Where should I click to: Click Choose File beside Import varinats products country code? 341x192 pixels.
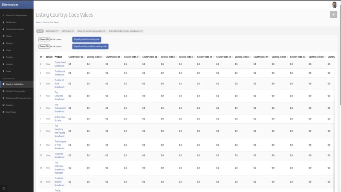coord(44,47)
